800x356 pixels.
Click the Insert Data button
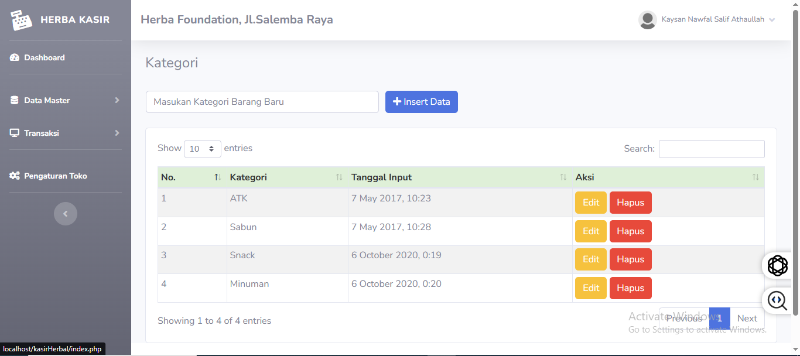point(421,102)
